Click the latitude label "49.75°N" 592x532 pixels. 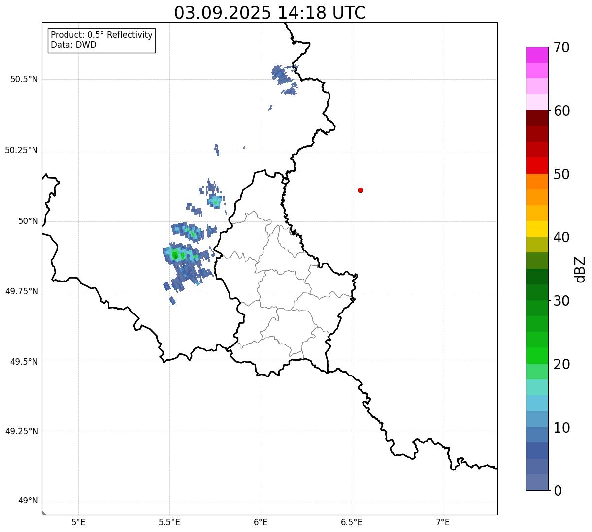tap(22, 291)
